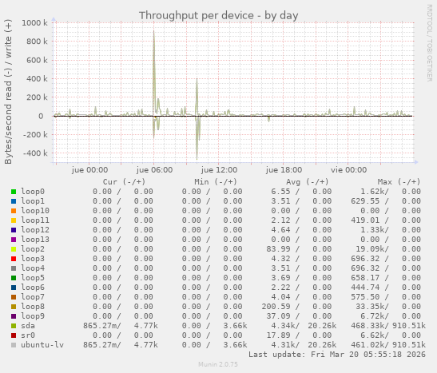Click the 'Last update: Fri Mar 20 05:55:18 2026' text
437x373 pixels.
coord(337,355)
